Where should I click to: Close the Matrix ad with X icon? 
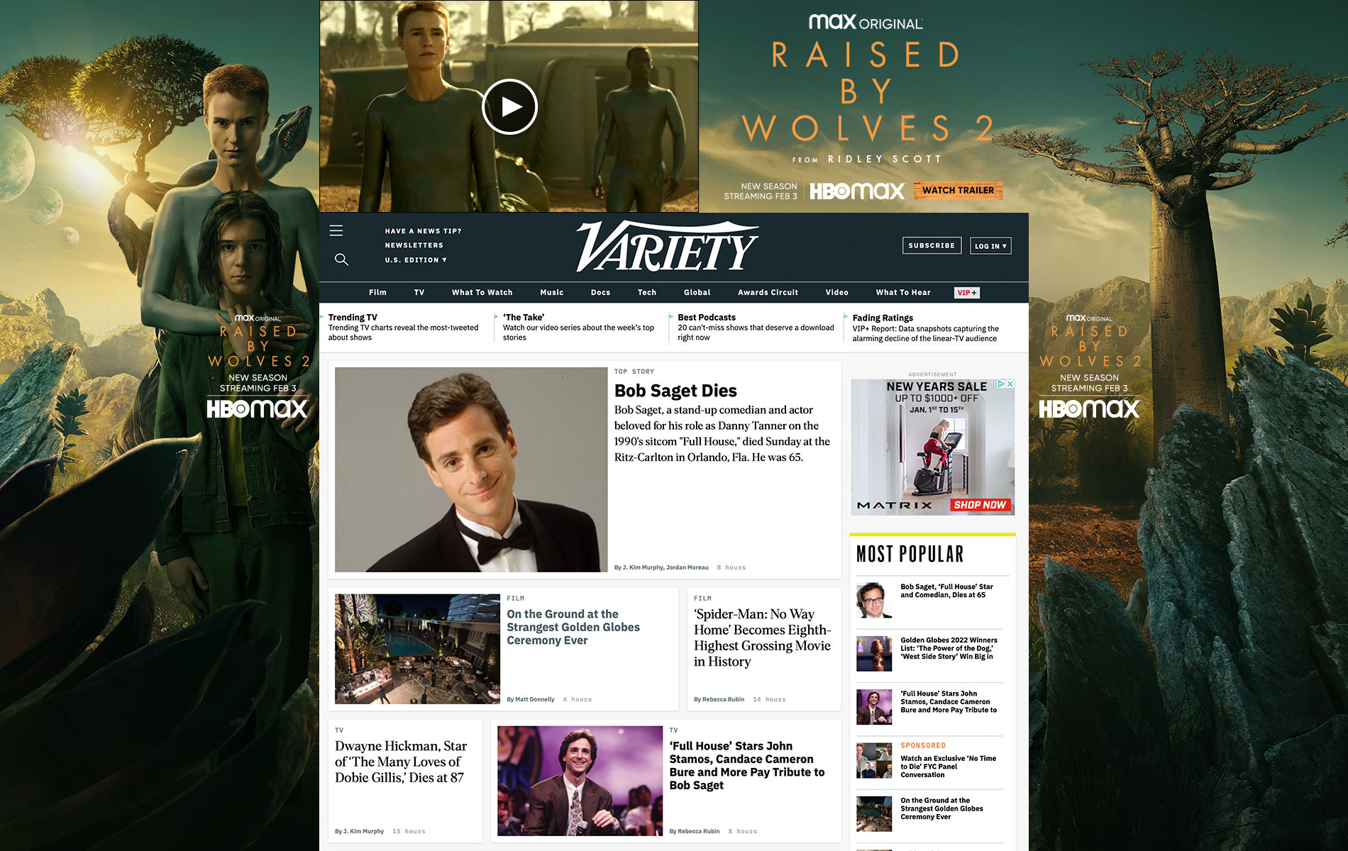[1010, 384]
